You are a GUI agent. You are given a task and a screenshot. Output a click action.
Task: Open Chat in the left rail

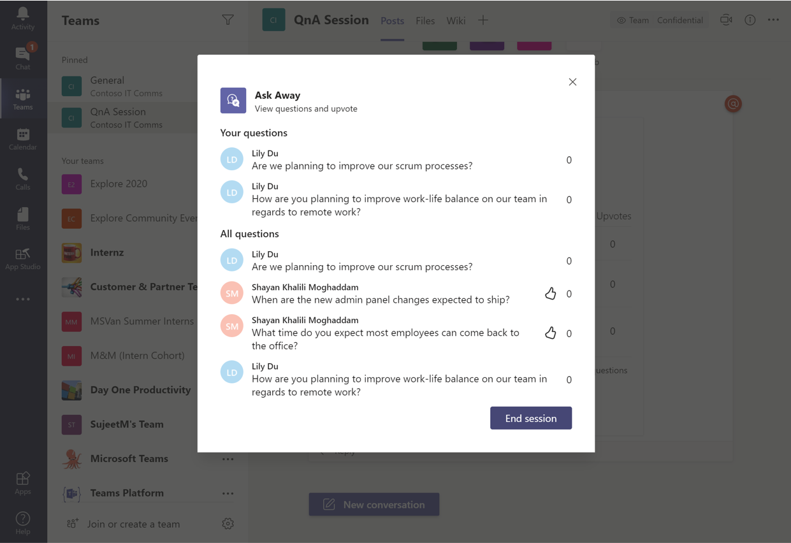23,57
